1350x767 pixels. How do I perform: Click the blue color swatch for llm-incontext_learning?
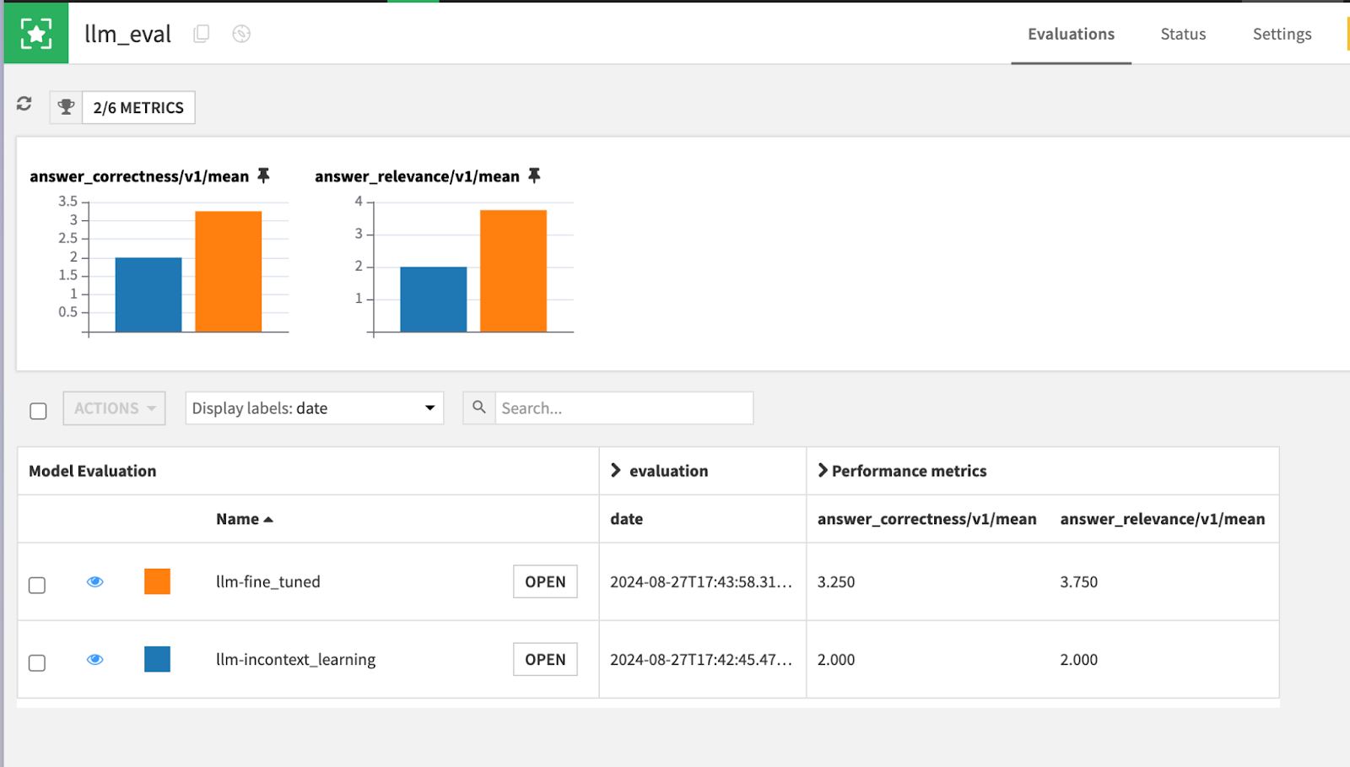pos(157,659)
